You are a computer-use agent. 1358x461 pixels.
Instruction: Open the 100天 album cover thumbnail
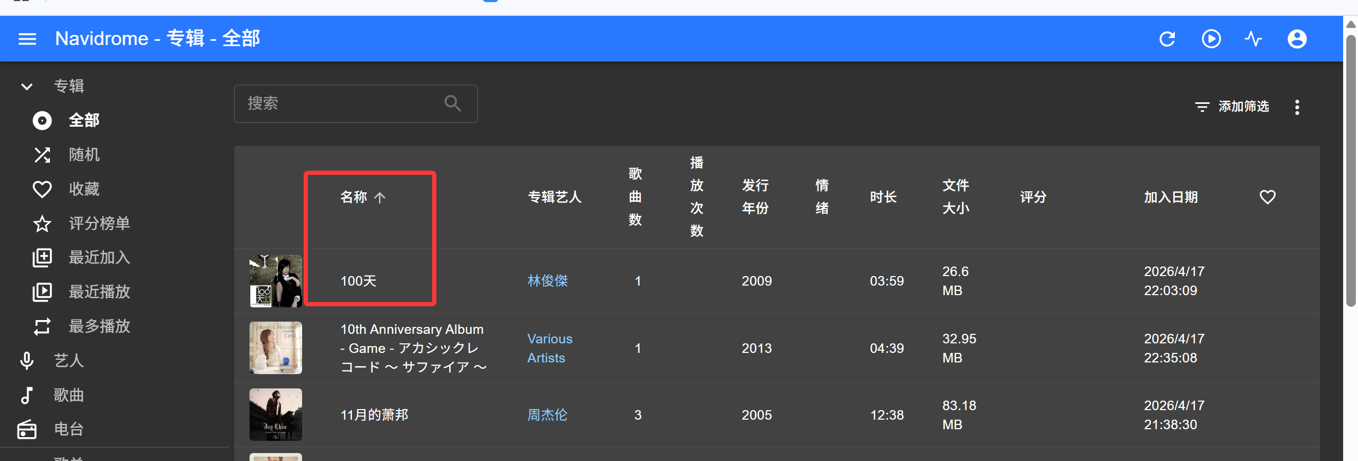click(x=276, y=281)
